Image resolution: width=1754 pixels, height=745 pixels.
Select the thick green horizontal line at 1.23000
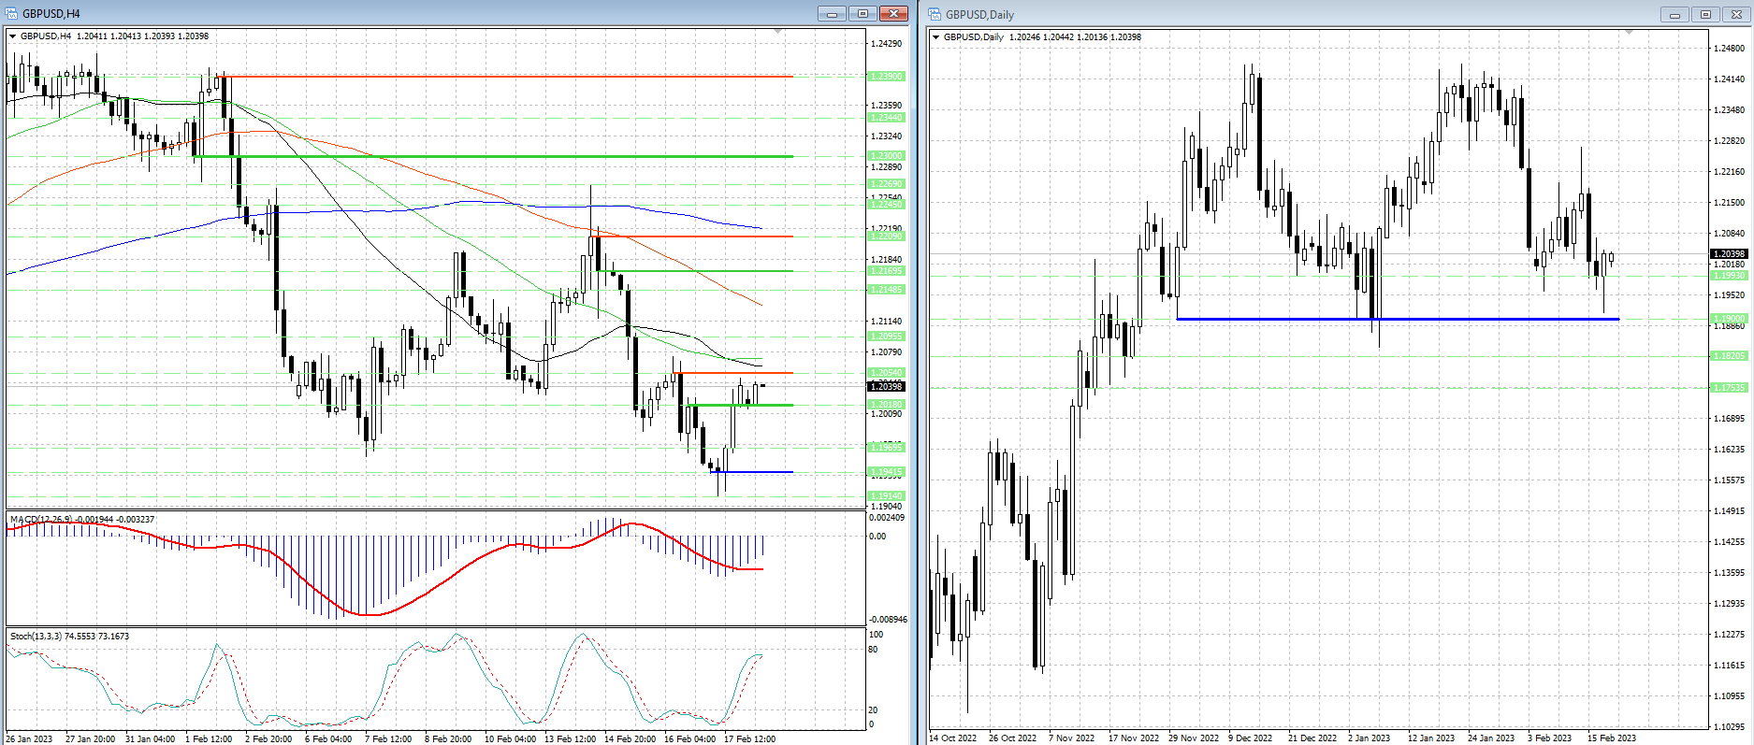[x=493, y=156]
